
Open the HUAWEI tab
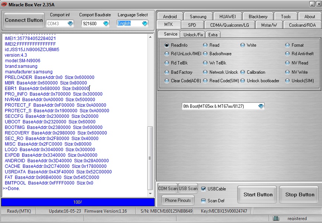(228, 16)
